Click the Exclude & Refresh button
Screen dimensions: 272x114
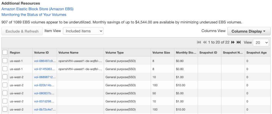click(22, 31)
